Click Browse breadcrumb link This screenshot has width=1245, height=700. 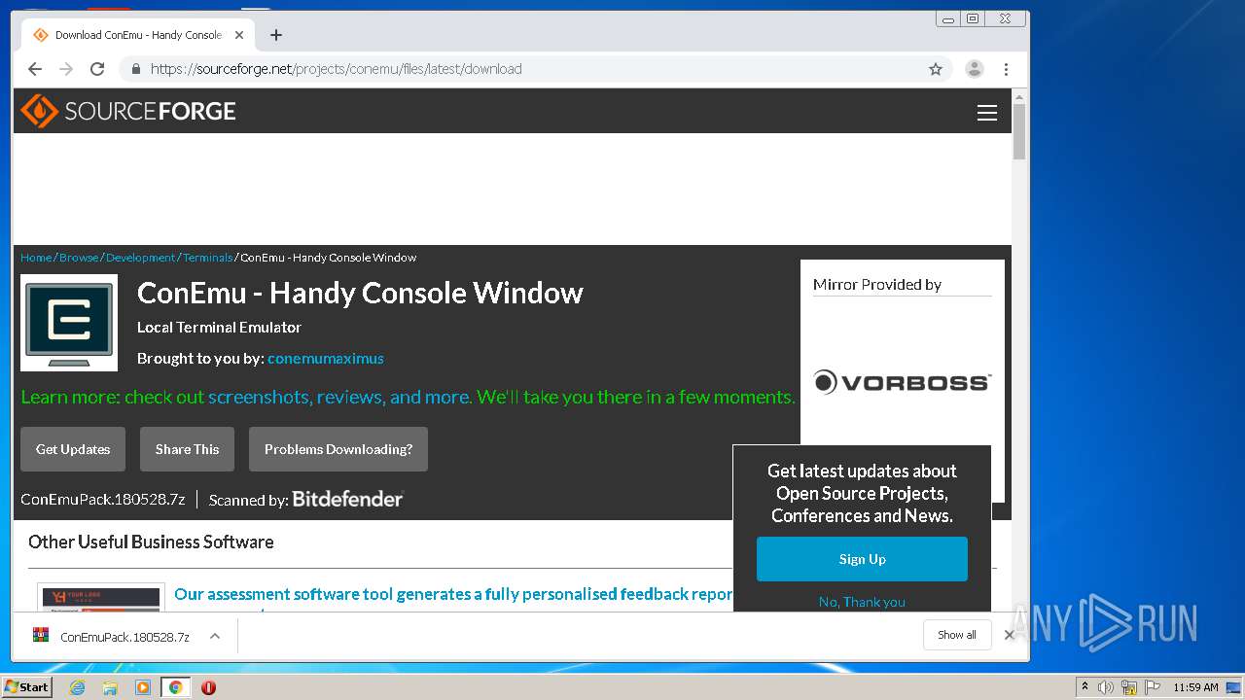[x=79, y=258]
